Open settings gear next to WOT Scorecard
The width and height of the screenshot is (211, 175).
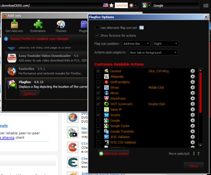tap(192, 104)
